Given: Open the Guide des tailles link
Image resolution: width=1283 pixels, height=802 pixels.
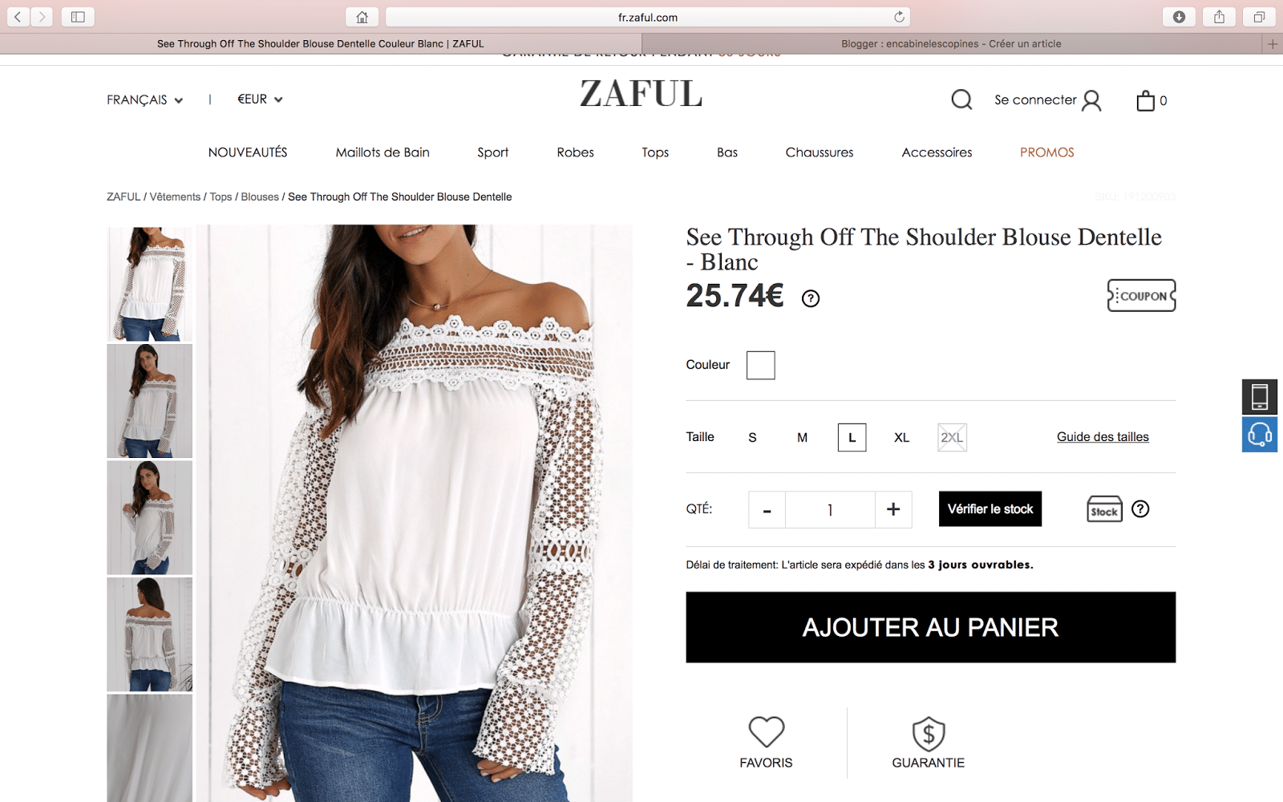Looking at the screenshot, I should pos(1103,437).
